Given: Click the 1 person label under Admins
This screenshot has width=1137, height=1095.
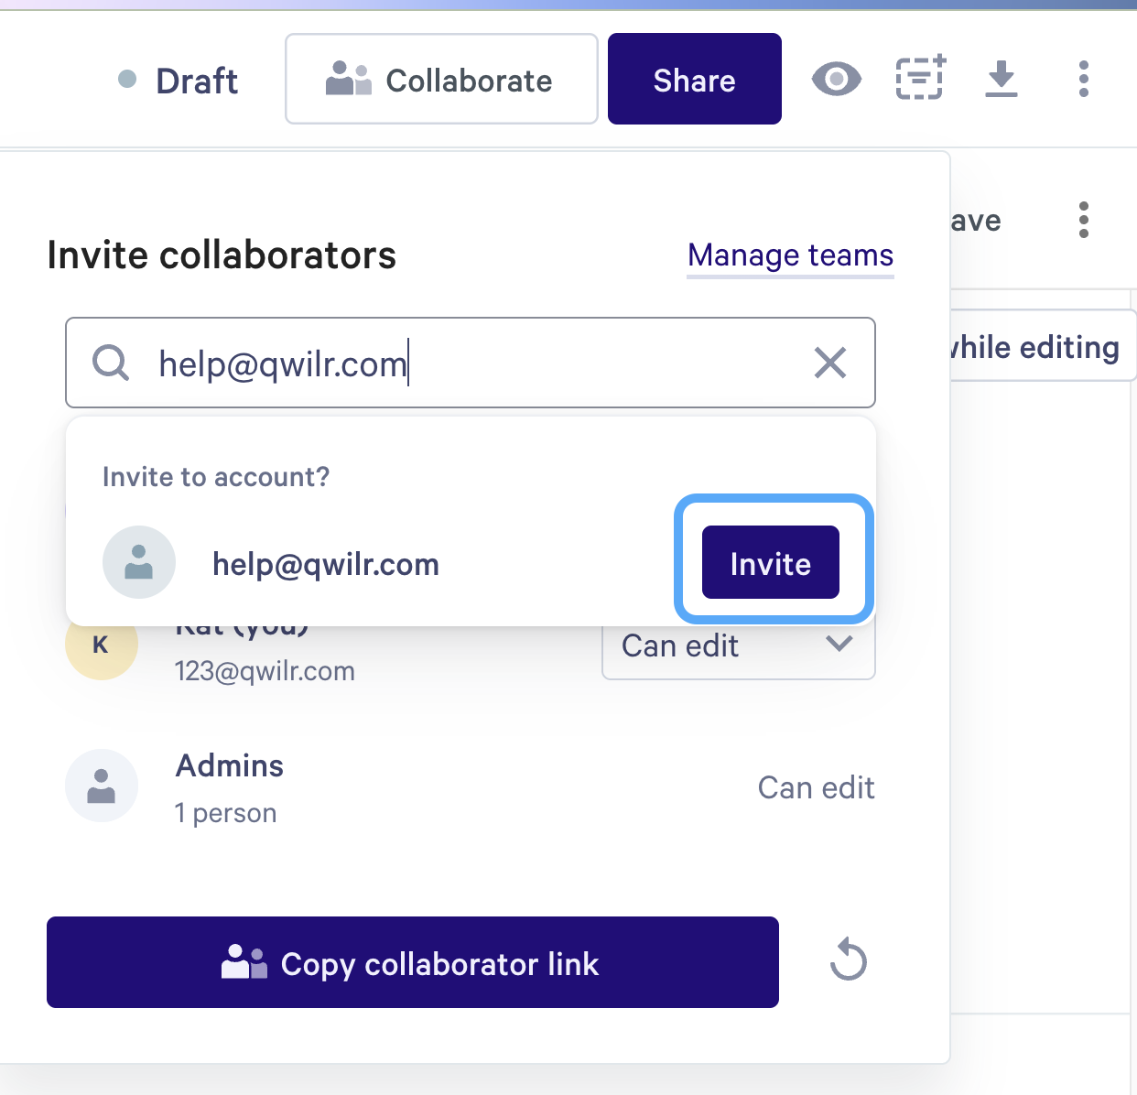Looking at the screenshot, I should tap(225, 813).
